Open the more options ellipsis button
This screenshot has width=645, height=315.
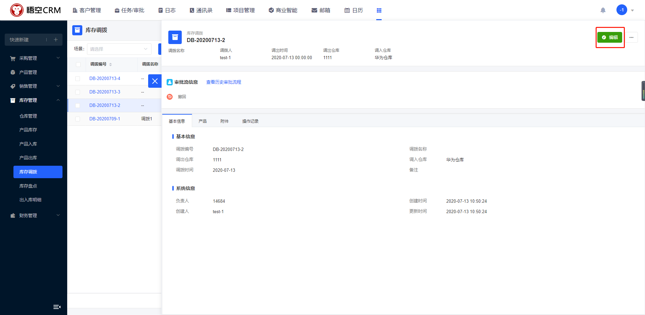631,37
